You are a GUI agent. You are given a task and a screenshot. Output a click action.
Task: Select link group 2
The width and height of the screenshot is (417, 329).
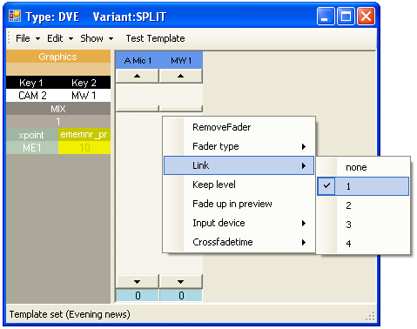coord(363,205)
